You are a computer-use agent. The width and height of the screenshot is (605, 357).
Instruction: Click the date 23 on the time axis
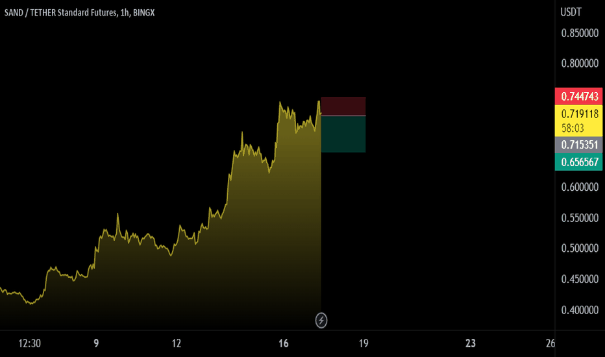[x=471, y=343]
